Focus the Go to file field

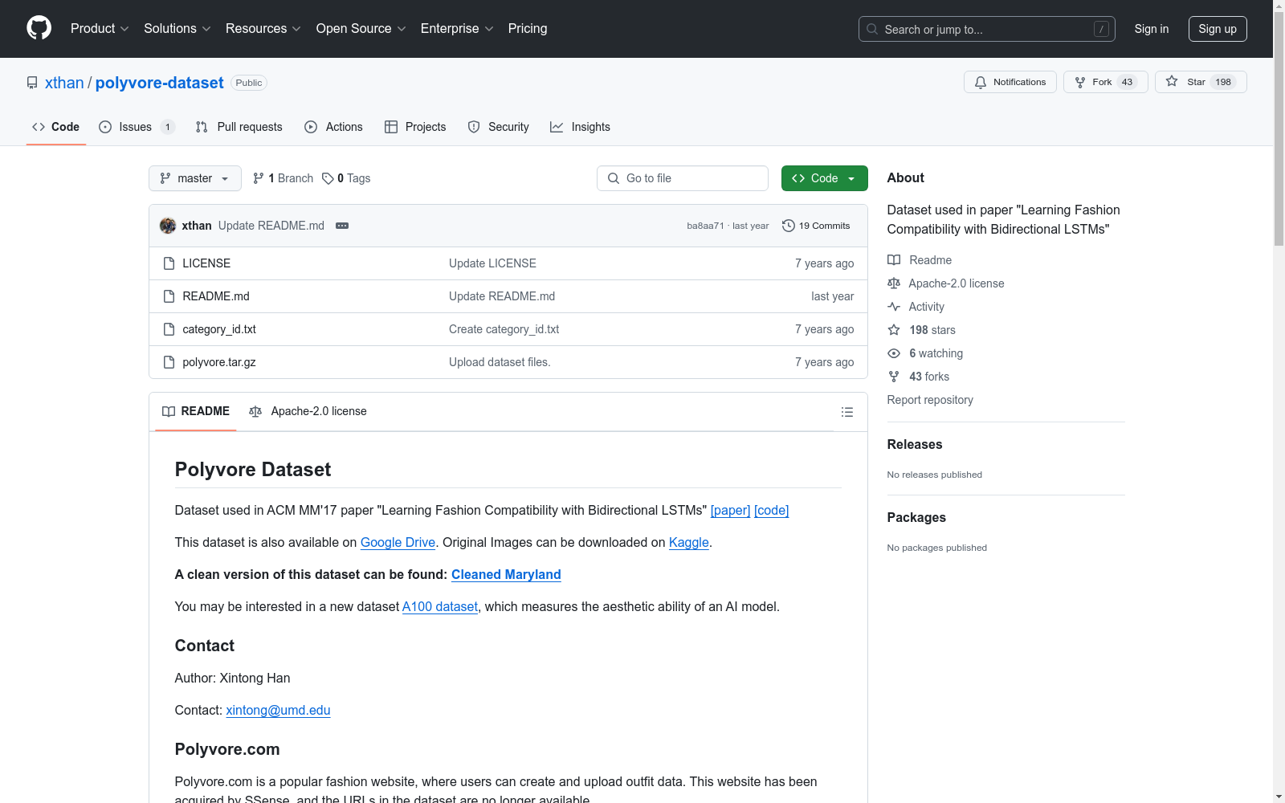683,178
